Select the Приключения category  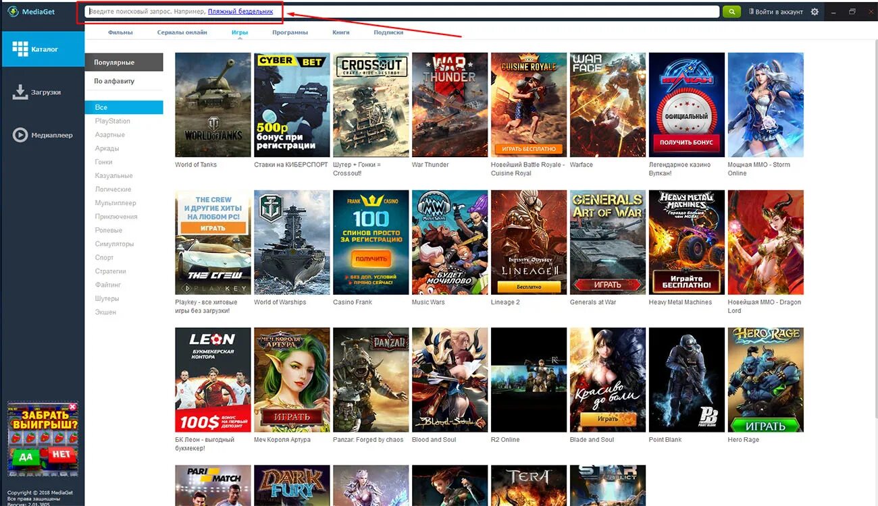click(116, 217)
